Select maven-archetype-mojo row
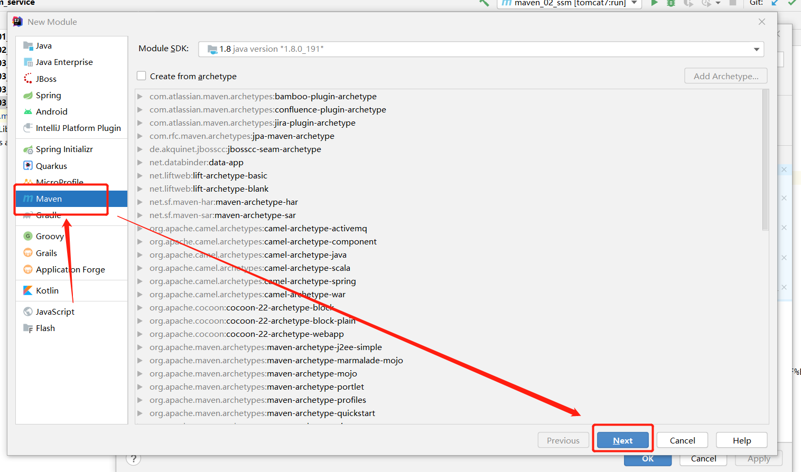The width and height of the screenshot is (801, 472). point(449,374)
